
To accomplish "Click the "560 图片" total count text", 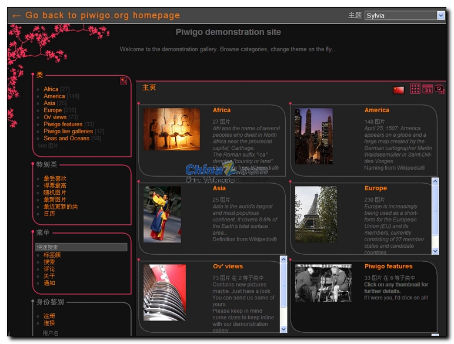I will click(x=48, y=146).
